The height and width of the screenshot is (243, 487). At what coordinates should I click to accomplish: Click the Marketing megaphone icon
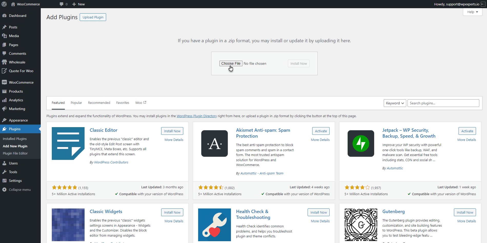[x=4, y=109]
